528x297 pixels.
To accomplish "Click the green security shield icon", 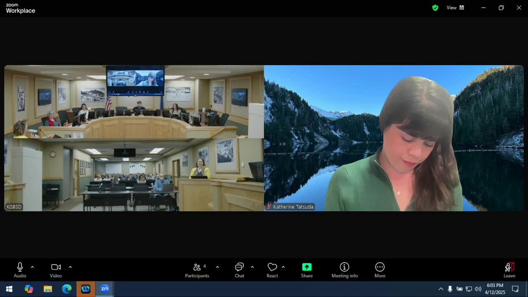I will pyautogui.click(x=435, y=7).
